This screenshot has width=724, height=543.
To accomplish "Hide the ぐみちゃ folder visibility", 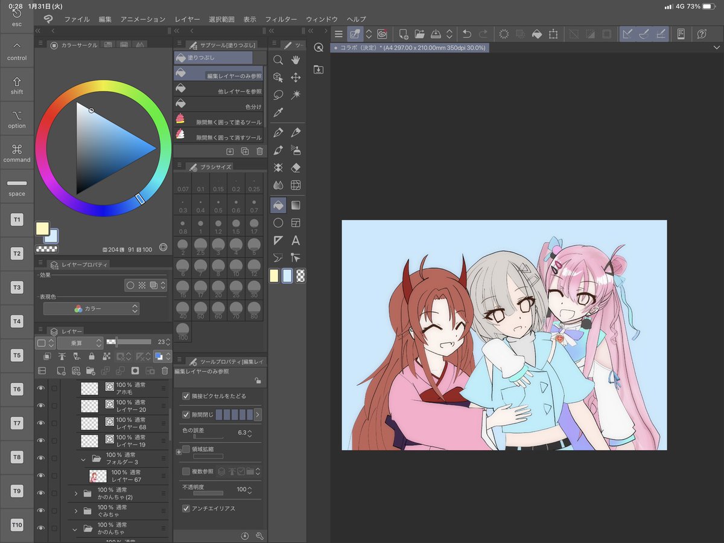I will coord(41,511).
